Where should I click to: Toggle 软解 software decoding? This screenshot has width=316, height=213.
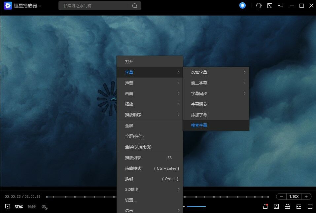pyautogui.click(x=19, y=207)
